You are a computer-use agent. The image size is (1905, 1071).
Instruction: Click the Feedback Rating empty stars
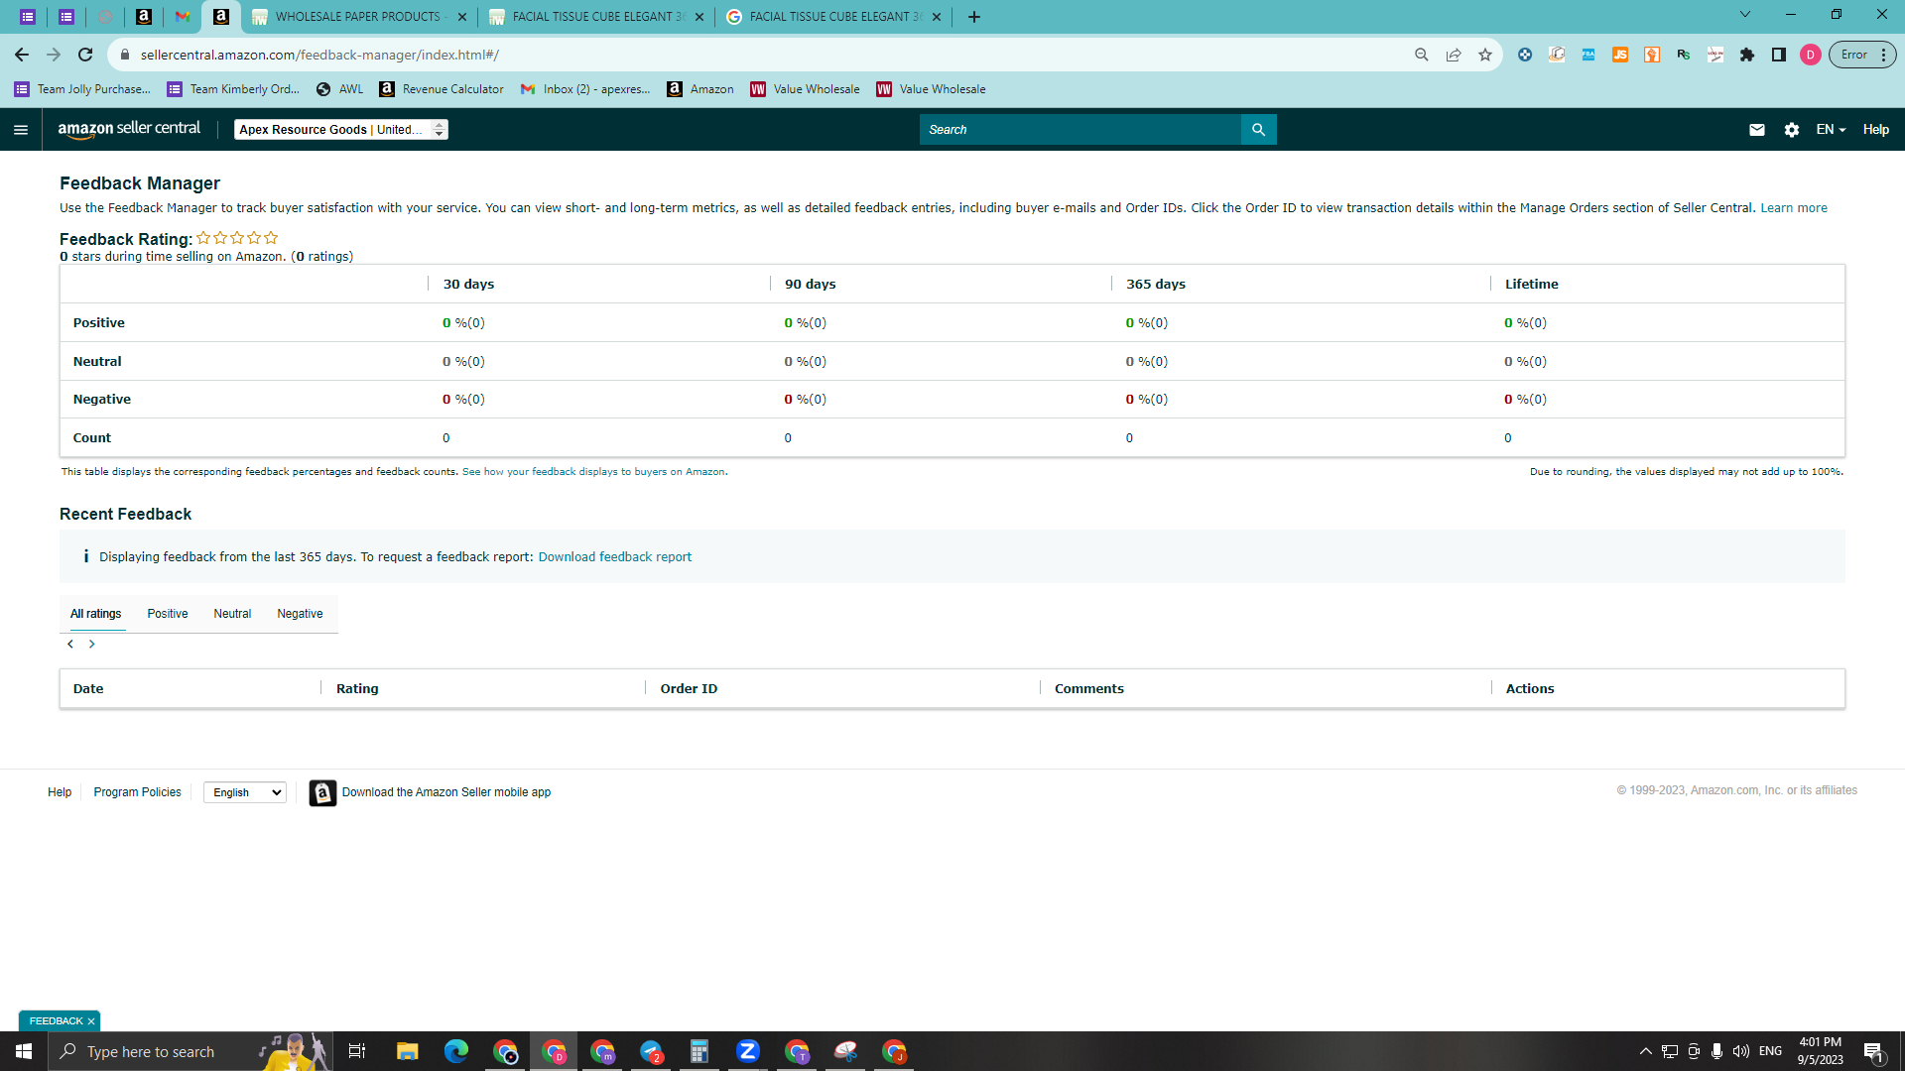[237, 238]
